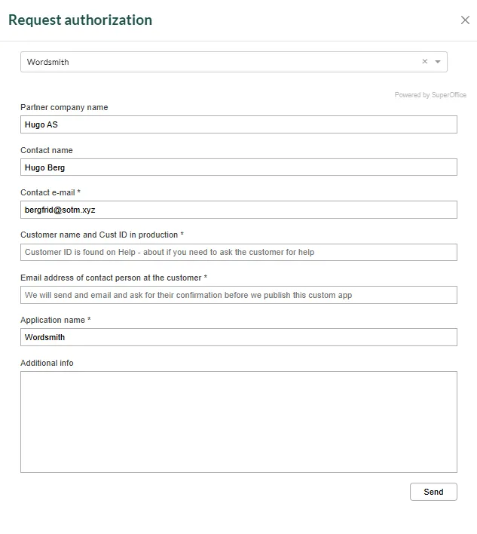This screenshot has height=534, width=477.
Task: Focus the customer contact email address field
Action: [238, 295]
